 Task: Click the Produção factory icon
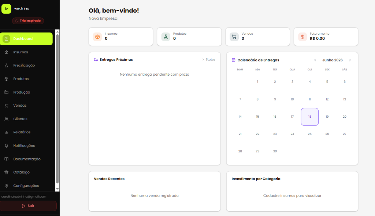coord(7,92)
